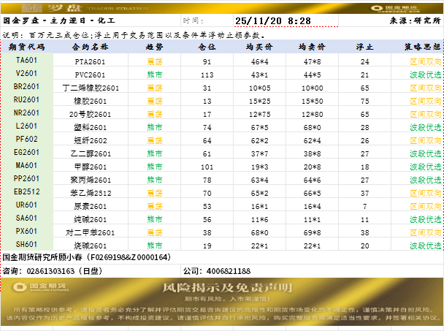Click the 期货代码 column header
This screenshot has height=331, width=444.
click(x=26, y=47)
